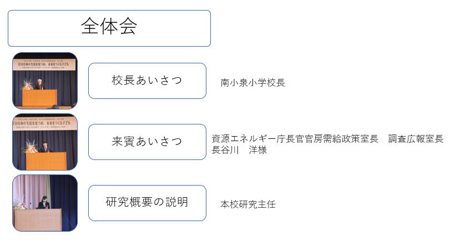Click the banner sign in the top photo
This screenshot has height=245, width=460.
(x=44, y=64)
